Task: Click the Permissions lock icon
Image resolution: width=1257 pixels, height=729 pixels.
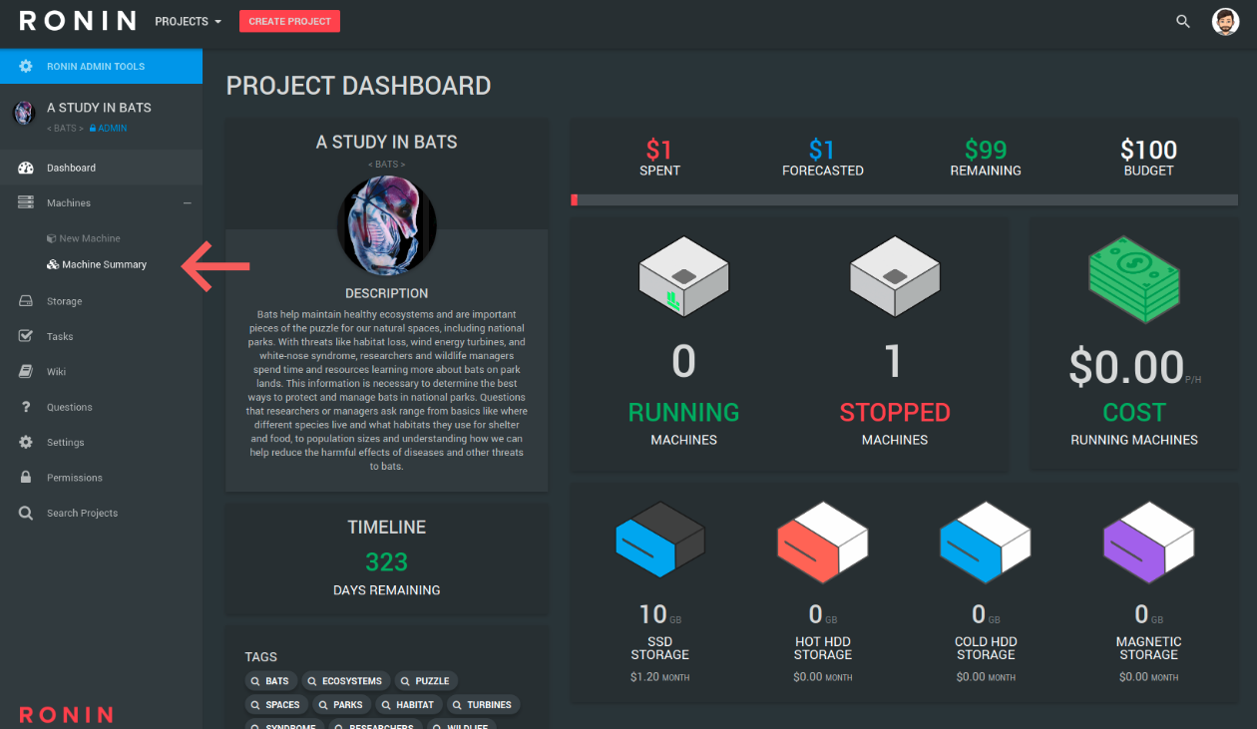Action: coord(26,478)
